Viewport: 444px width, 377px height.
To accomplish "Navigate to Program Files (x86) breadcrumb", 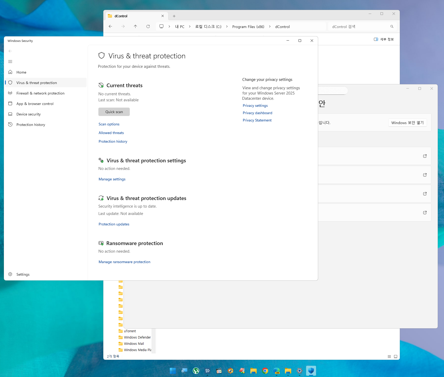I will coord(248,26).
